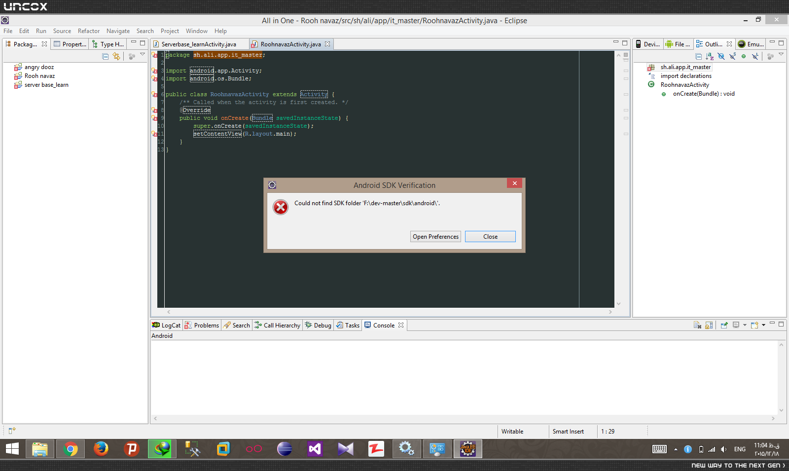This screenshot has height=471, width=789.
Task: Maximize the Outline view pane
Action: 781,43
